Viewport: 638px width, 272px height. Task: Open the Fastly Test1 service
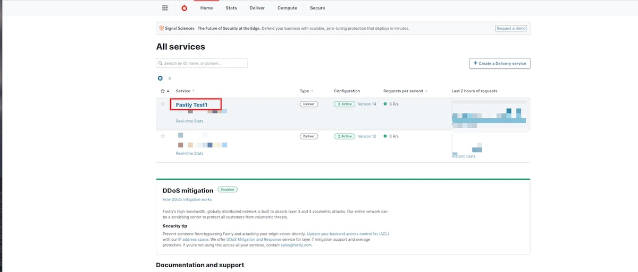click(x=191, y=105)
